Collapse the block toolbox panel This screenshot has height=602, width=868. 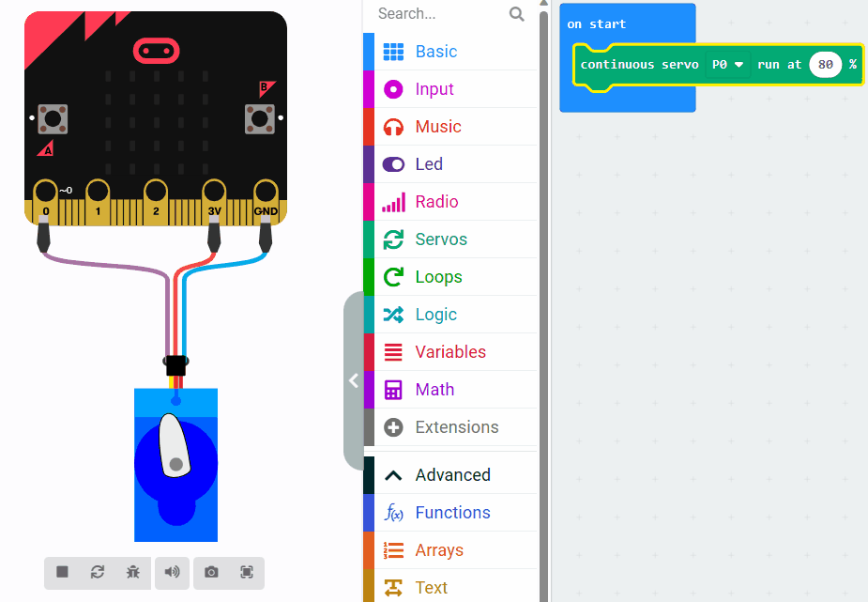(x=354, y=380)
